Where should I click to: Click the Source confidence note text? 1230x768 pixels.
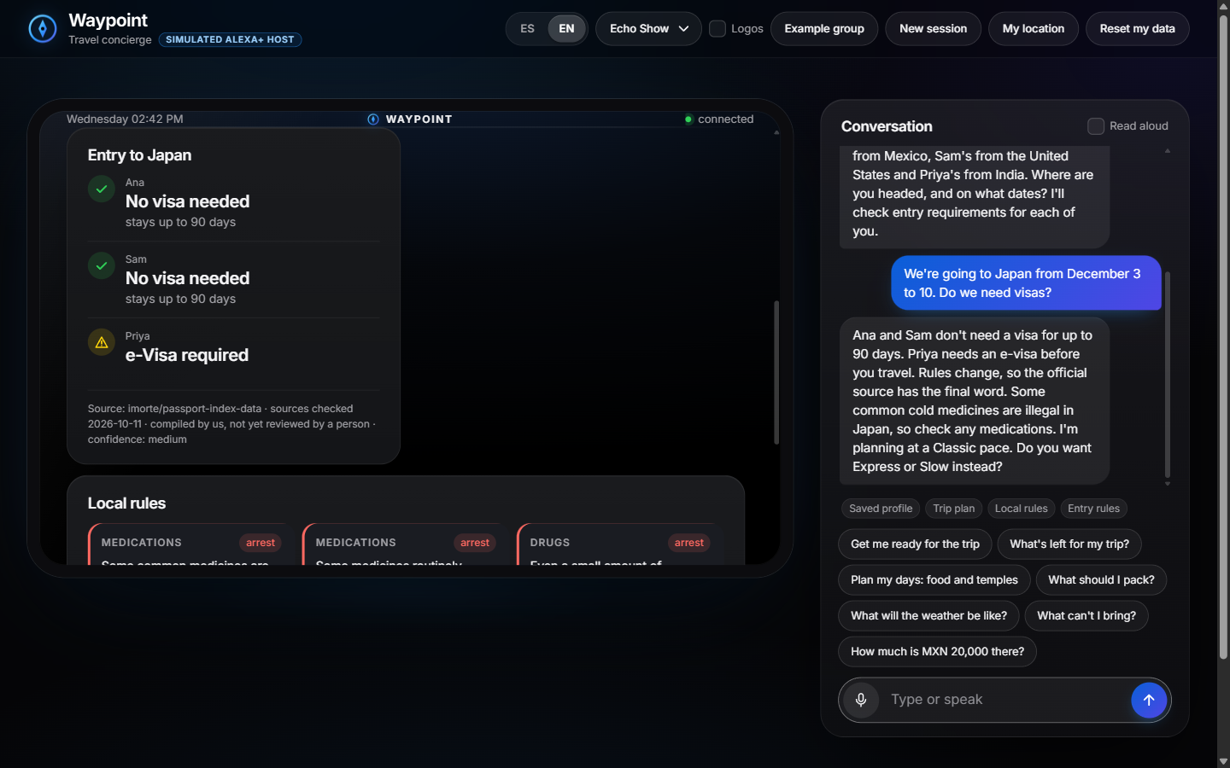pos(231,424)
